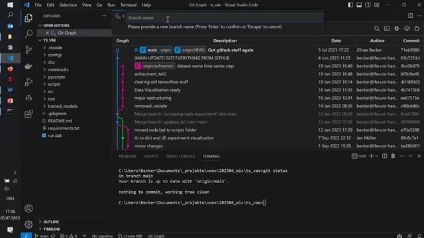Image resolution: width=424 pixels, height=238 pixels.
Task: Toggle panel layout icon in title bar
Action: click(359, 5)
